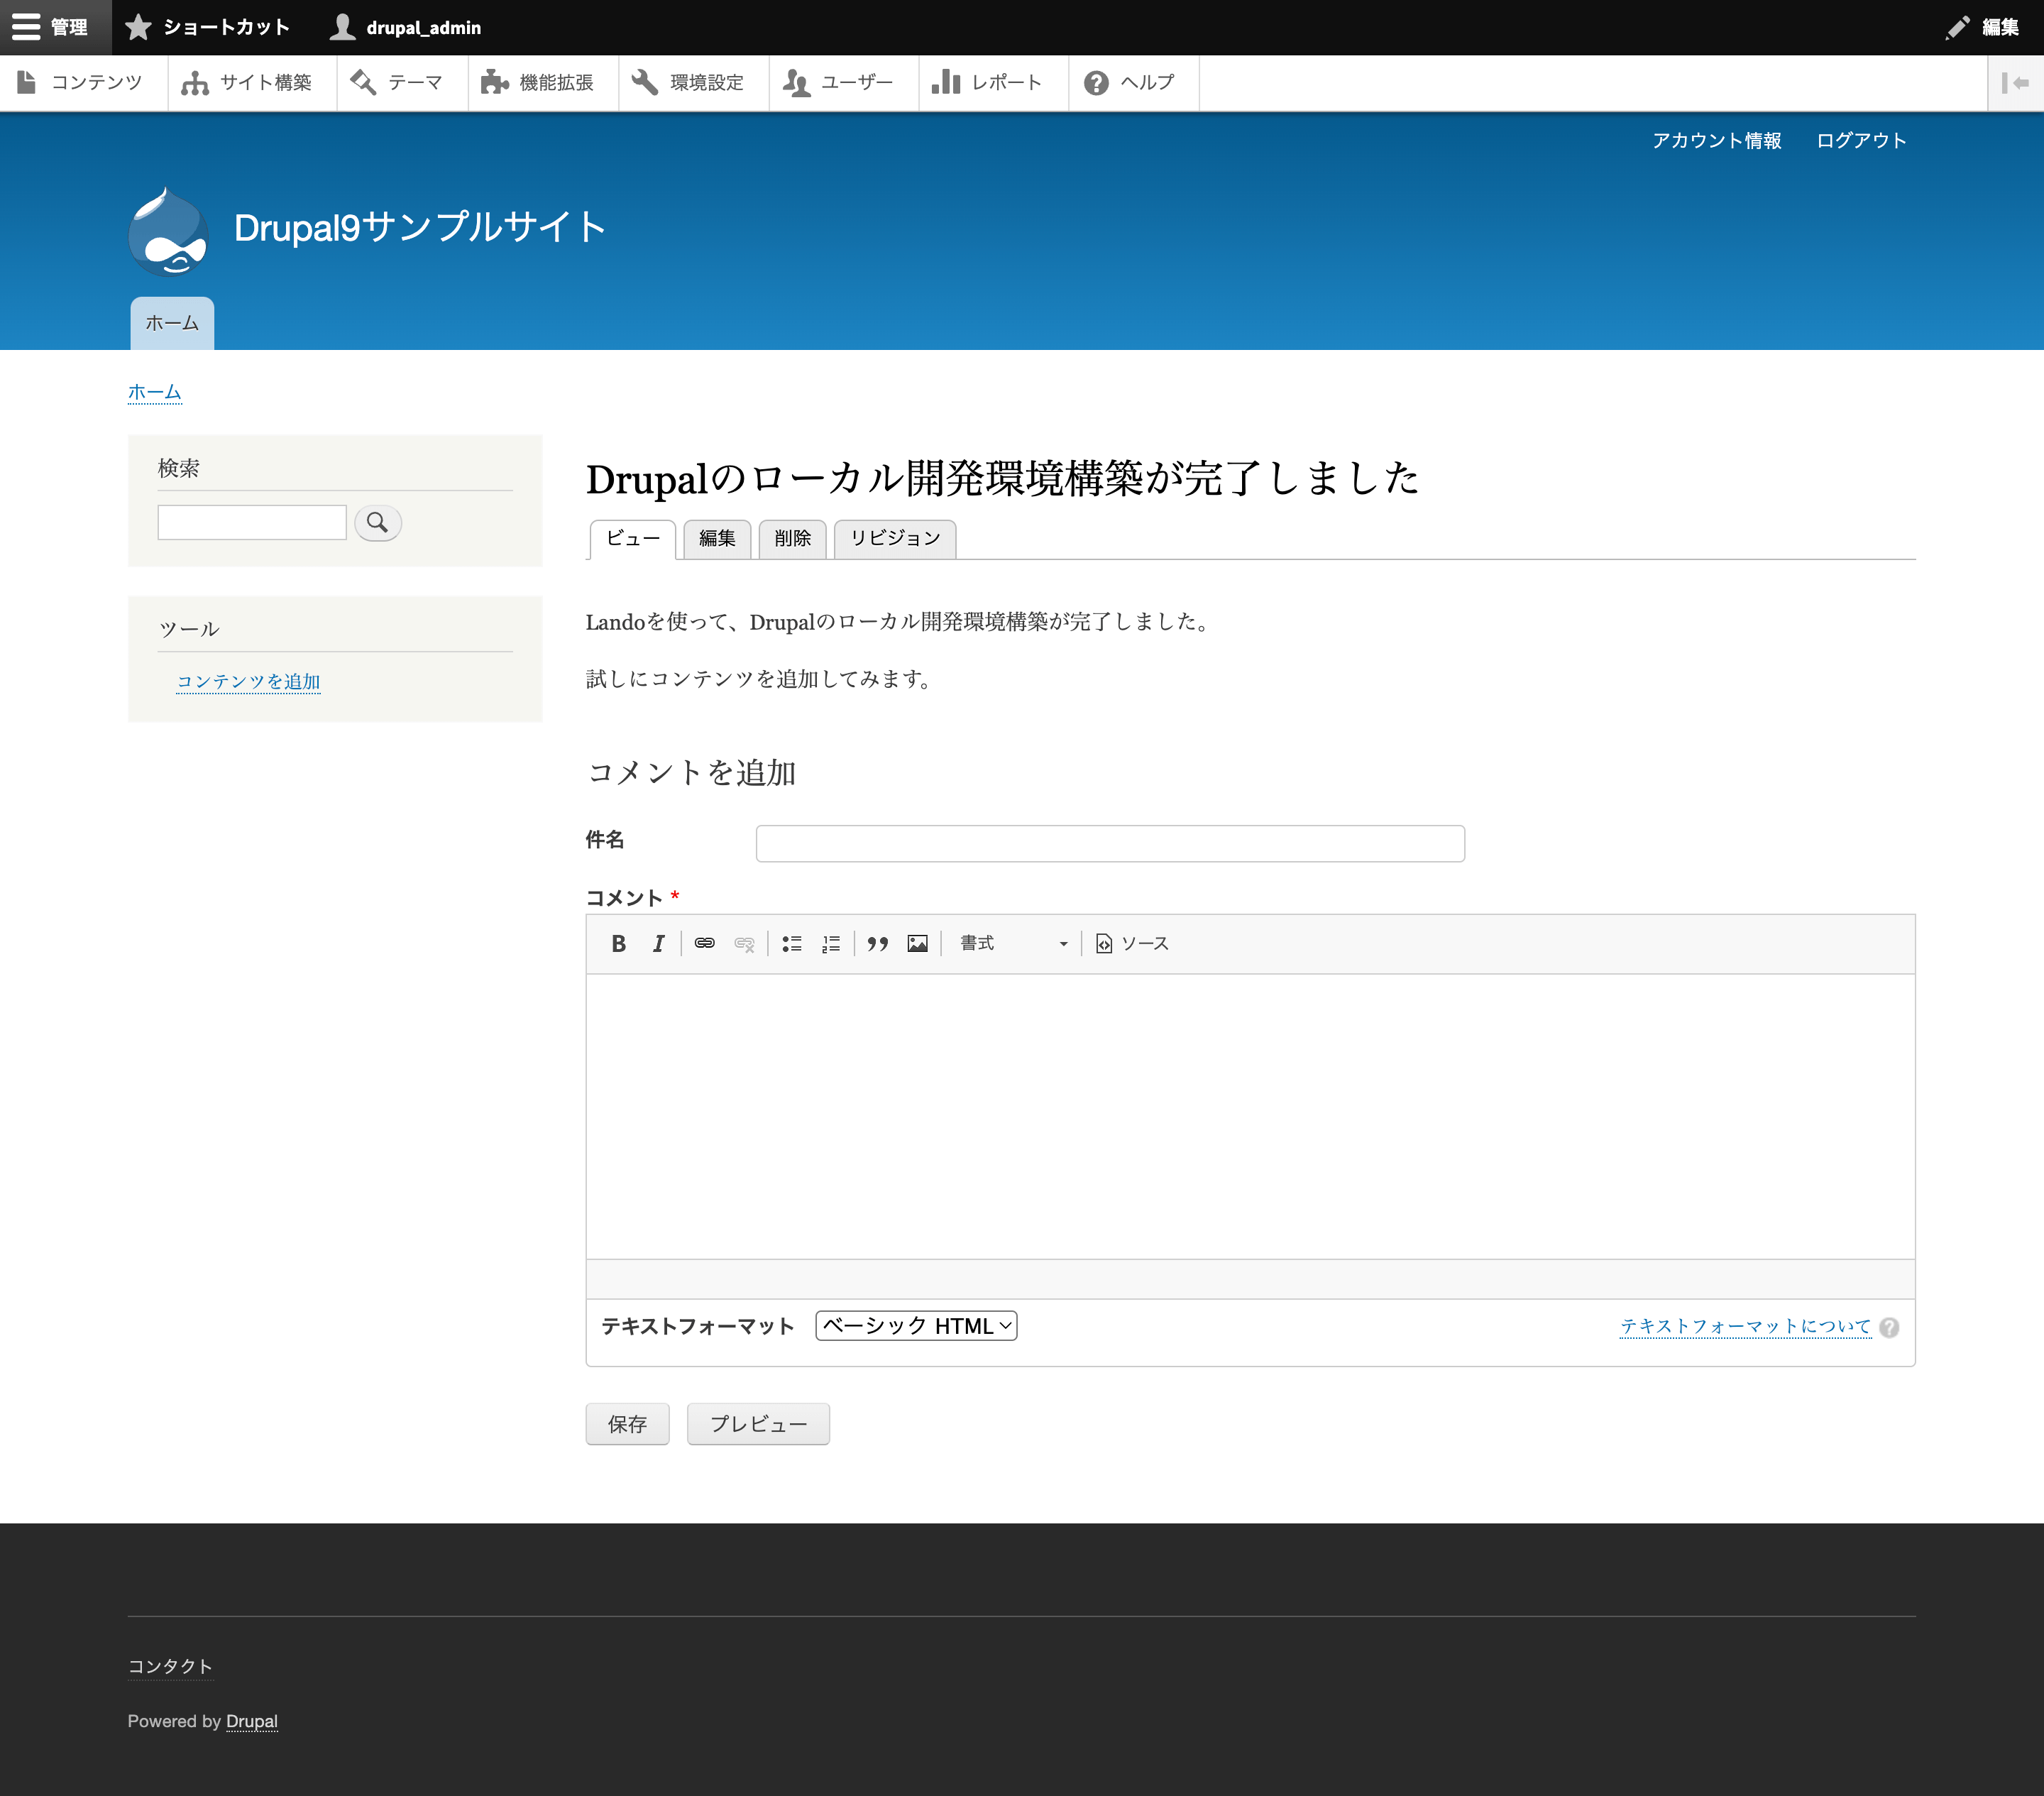Click the コンタクト footer link
2044x1796 pixels.
tap(170, 1667)
